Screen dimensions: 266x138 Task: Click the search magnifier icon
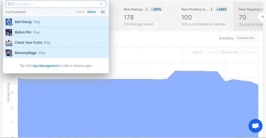pyautogui.click(x=9, y=4)
